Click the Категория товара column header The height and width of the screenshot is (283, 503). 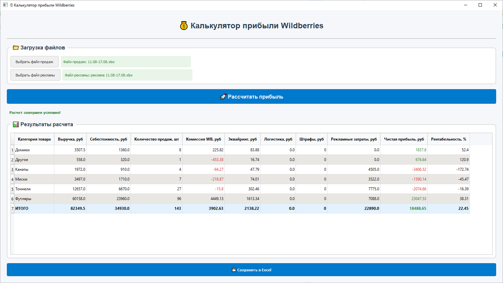click(34, 139)
